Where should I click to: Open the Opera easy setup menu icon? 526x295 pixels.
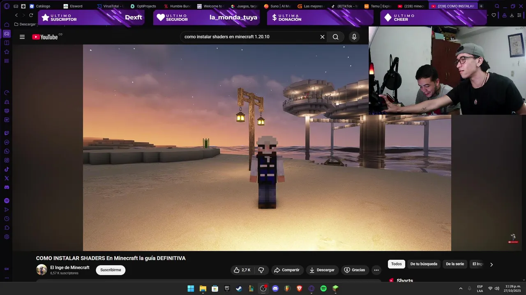pyautogui.click(x=520, y=15)
